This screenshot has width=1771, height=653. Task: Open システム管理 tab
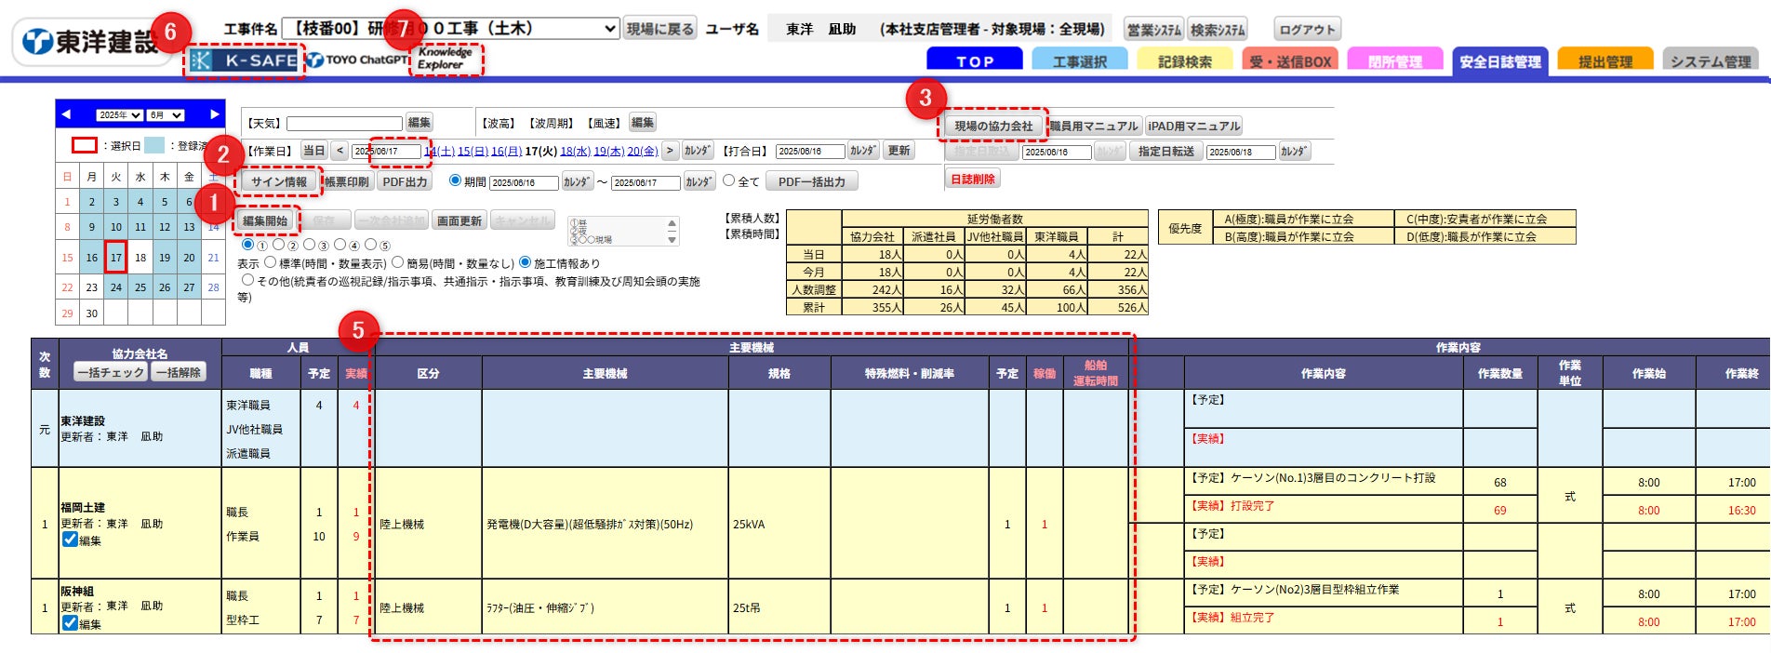click(1710, 60)
